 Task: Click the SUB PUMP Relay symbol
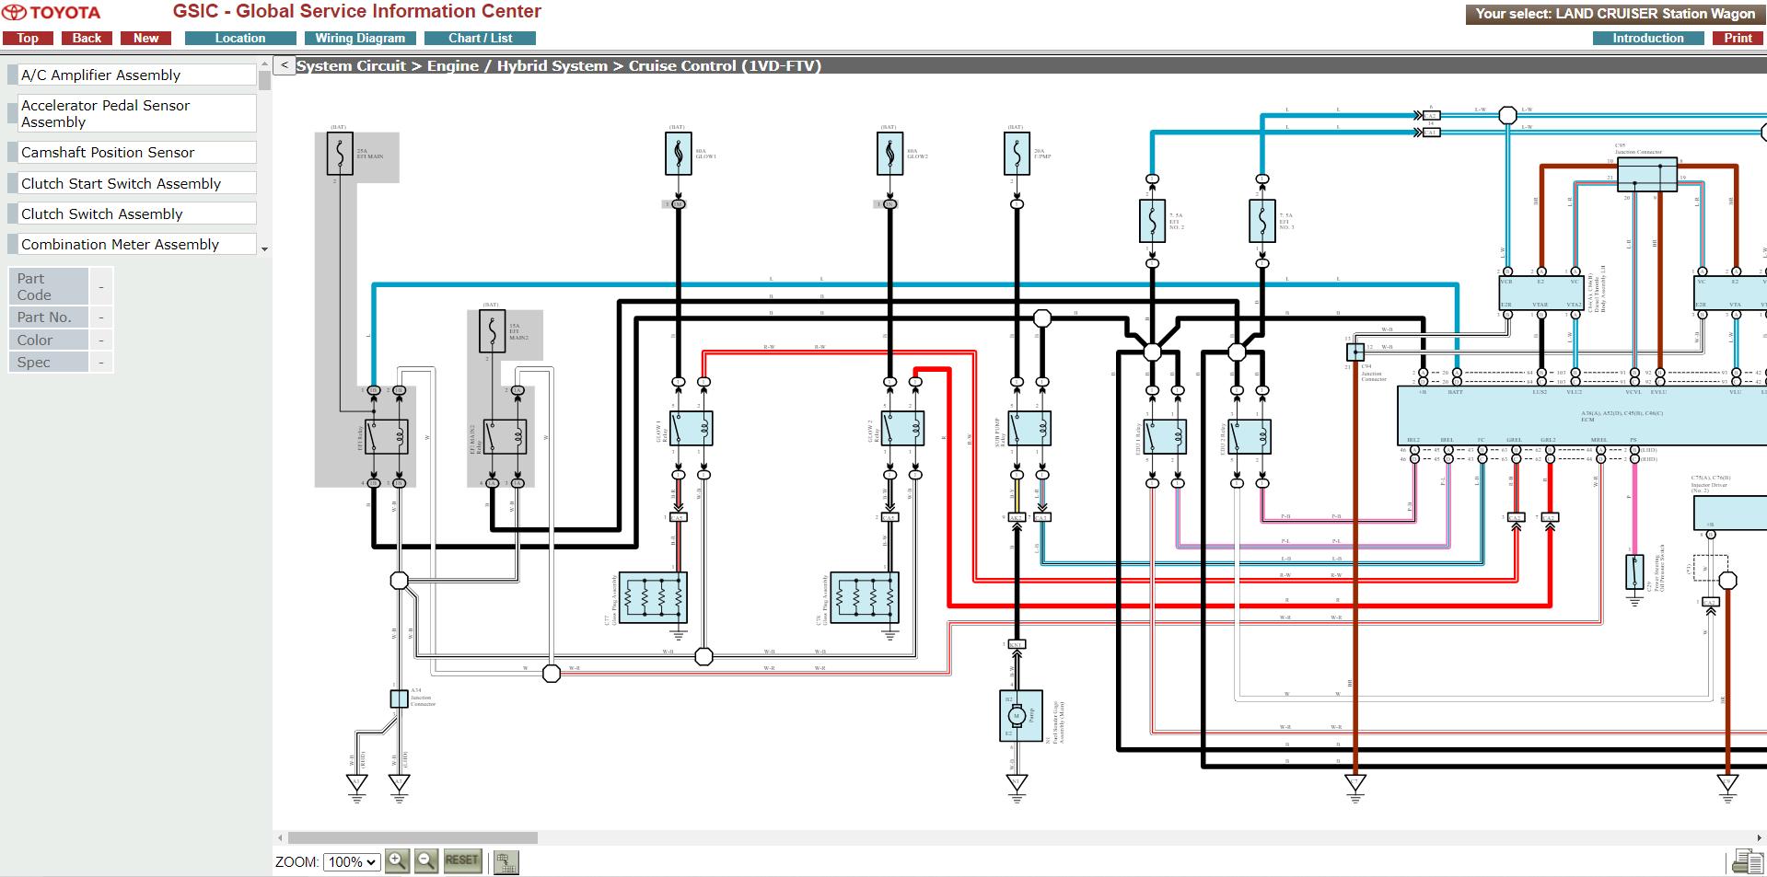pos(1029,429)
